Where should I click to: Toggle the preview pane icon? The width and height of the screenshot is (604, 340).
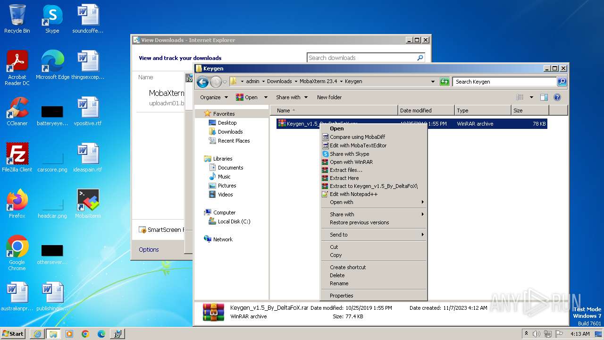pos(544,97)
